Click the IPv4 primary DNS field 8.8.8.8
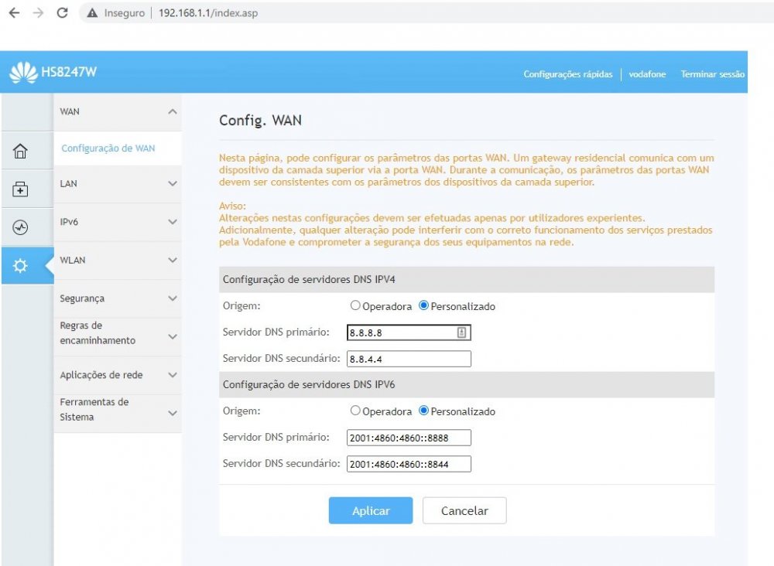The height and width of the screenshot is (566, 774). pyautogui.click(x=409, y=332)
